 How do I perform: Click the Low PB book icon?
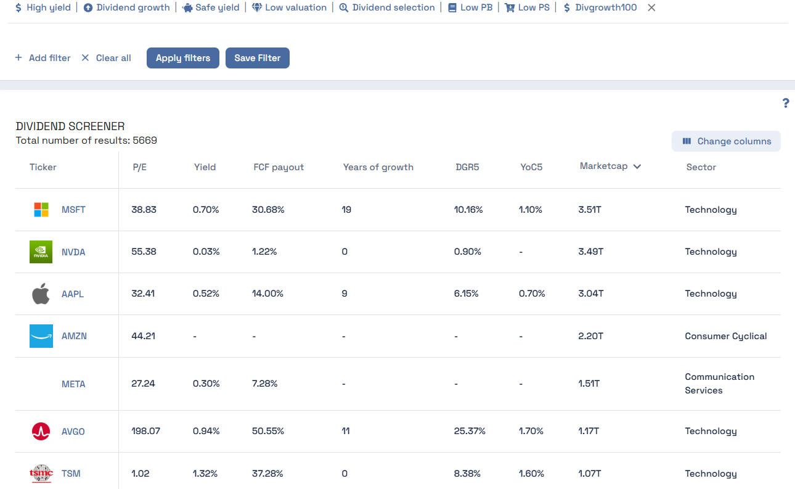click(452, 7)
